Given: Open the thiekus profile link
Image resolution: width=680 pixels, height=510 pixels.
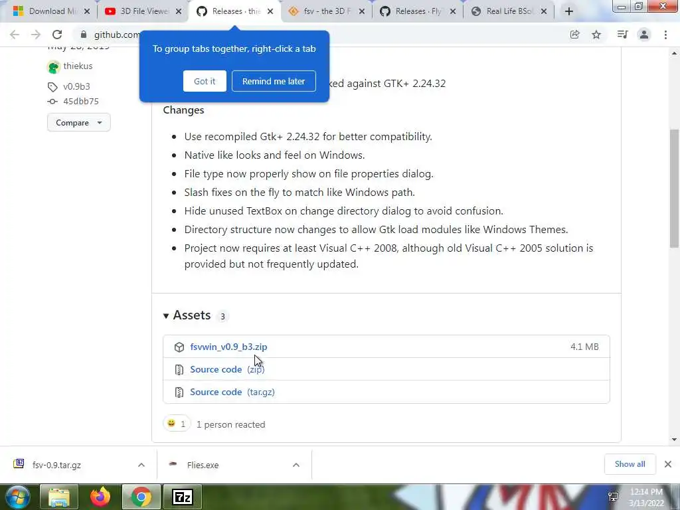Looking at the screenshot, I should point(78,66).
